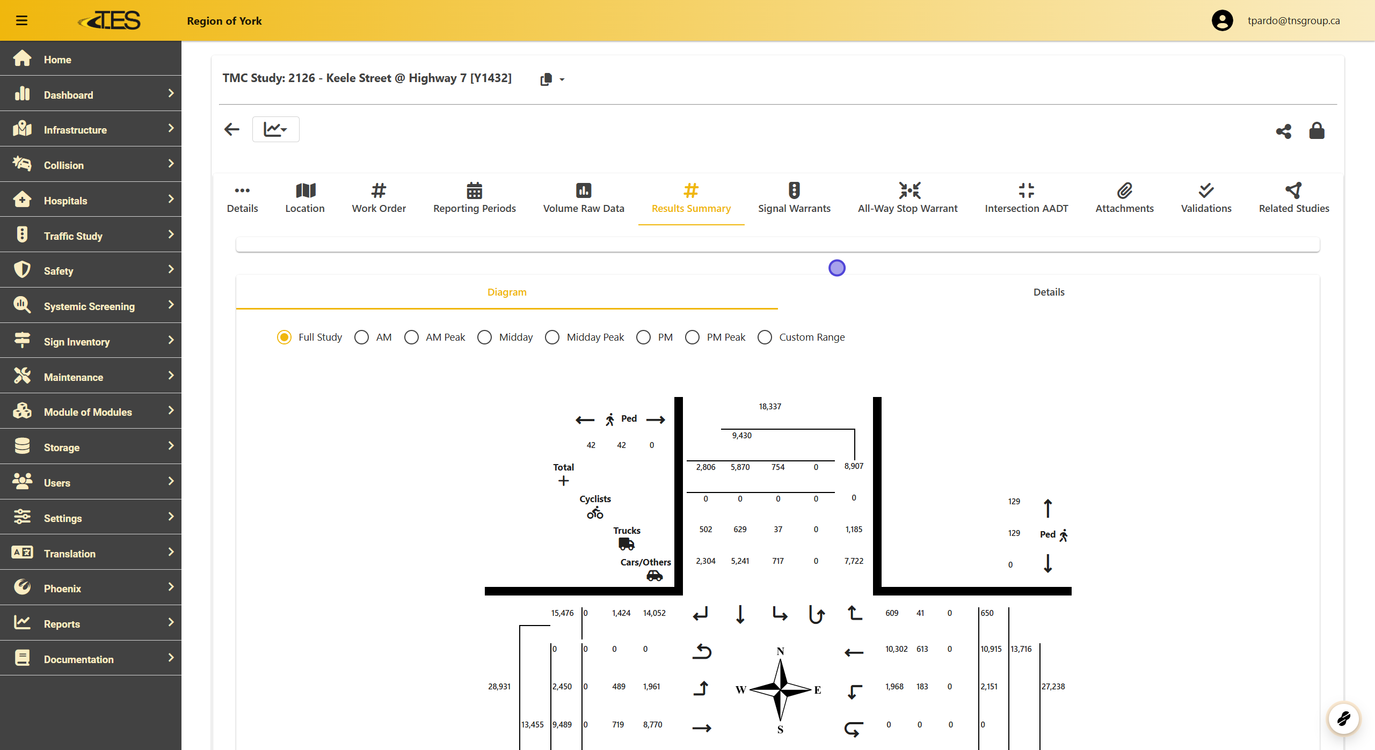Click the tpardo@tnsgroup.ca account name

point(1293,20)
